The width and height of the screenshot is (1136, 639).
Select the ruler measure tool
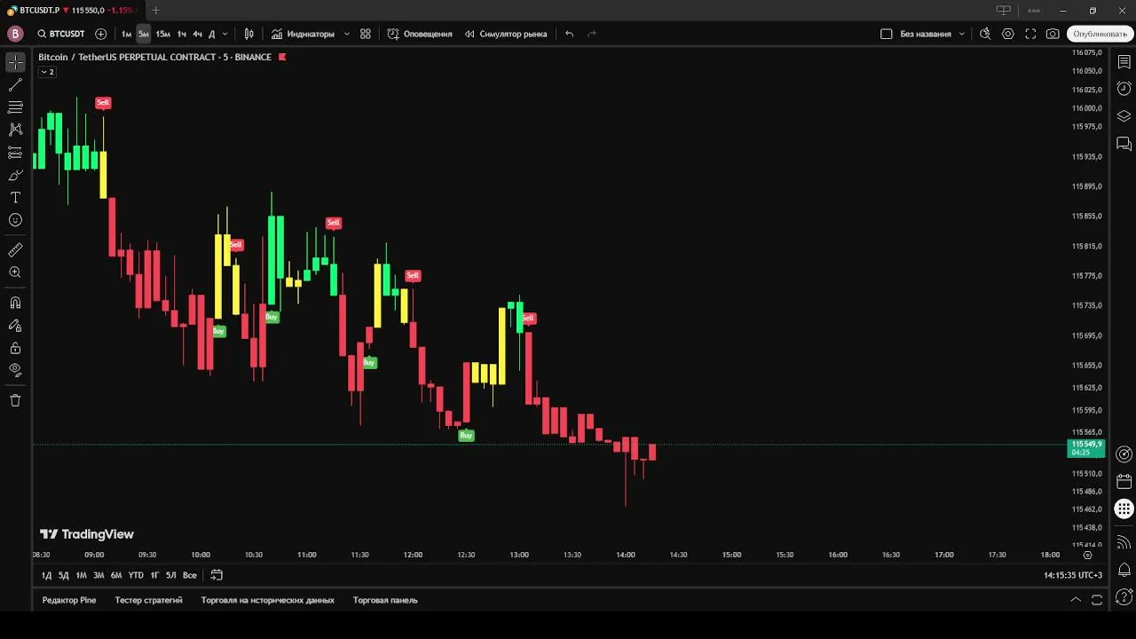[x=15, y=250]
